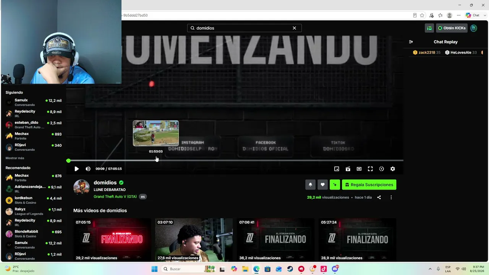The image size is (489, 275).
Task: Click Regala Suscripciones button
Action: [369, 184]
